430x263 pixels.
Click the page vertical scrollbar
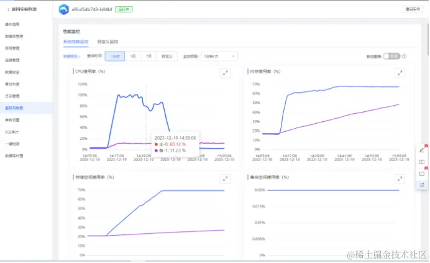coord(428,39)
